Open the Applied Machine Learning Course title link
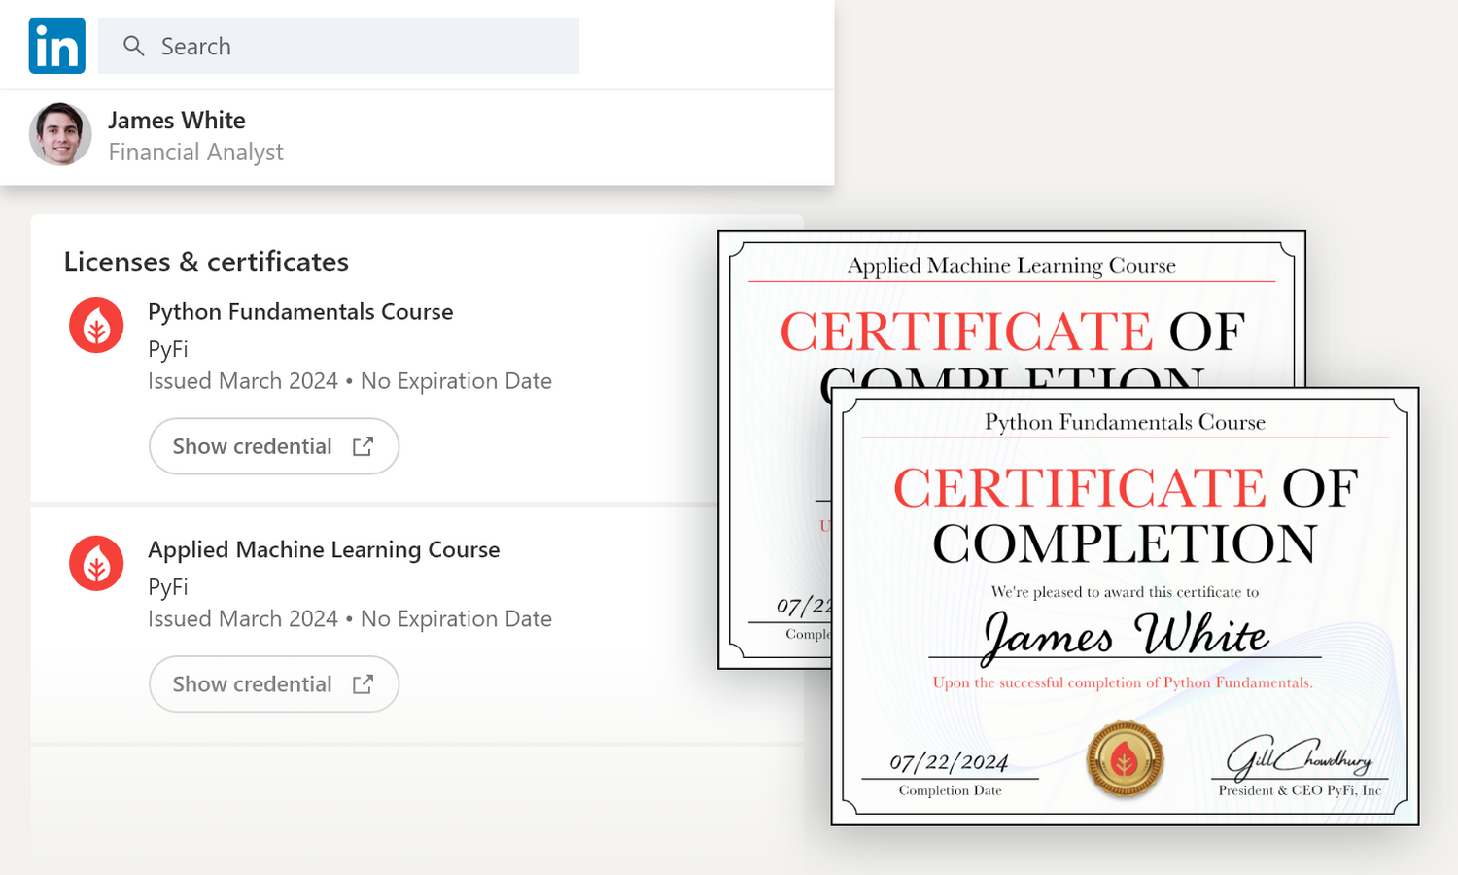This screenshot has width=1458, height=875. [x=324, y=550]
